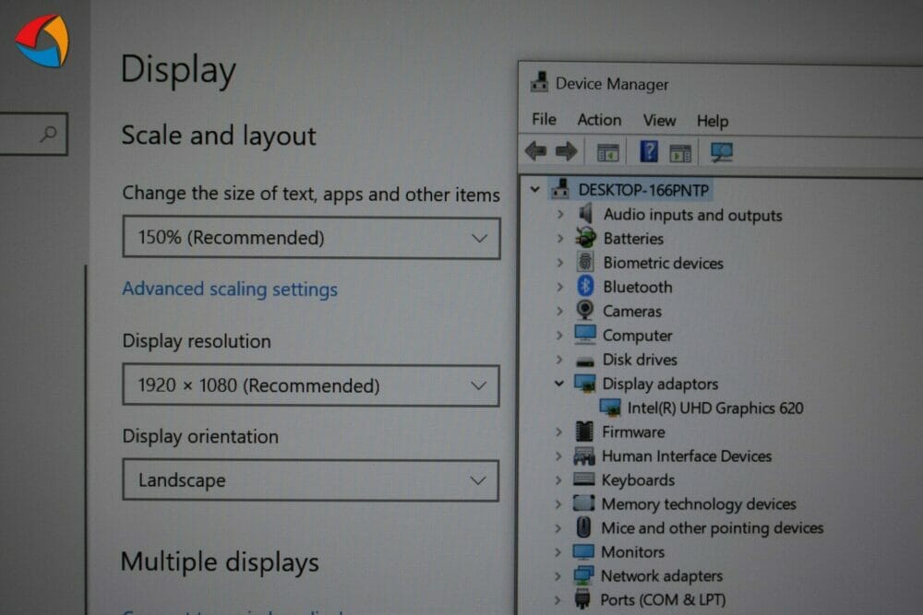Screen dimensions: 923x615
Task: Click the Keyboards category icon
Action: (x=584, y=479)
